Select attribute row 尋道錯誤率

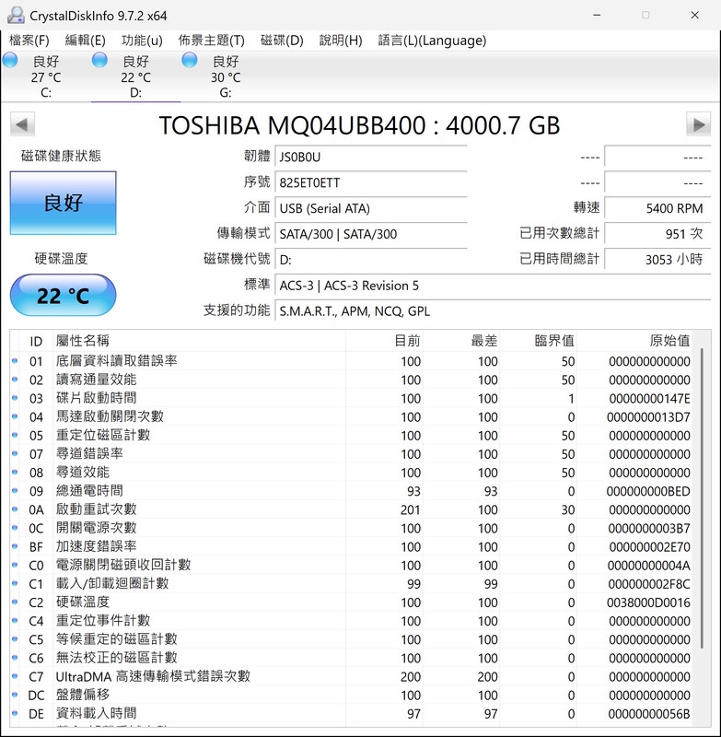[x=351, y=454]
